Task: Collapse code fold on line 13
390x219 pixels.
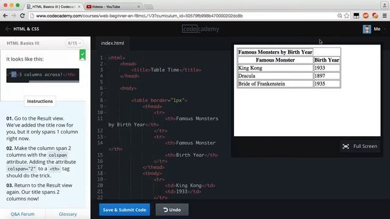Action: click(105, 137)
